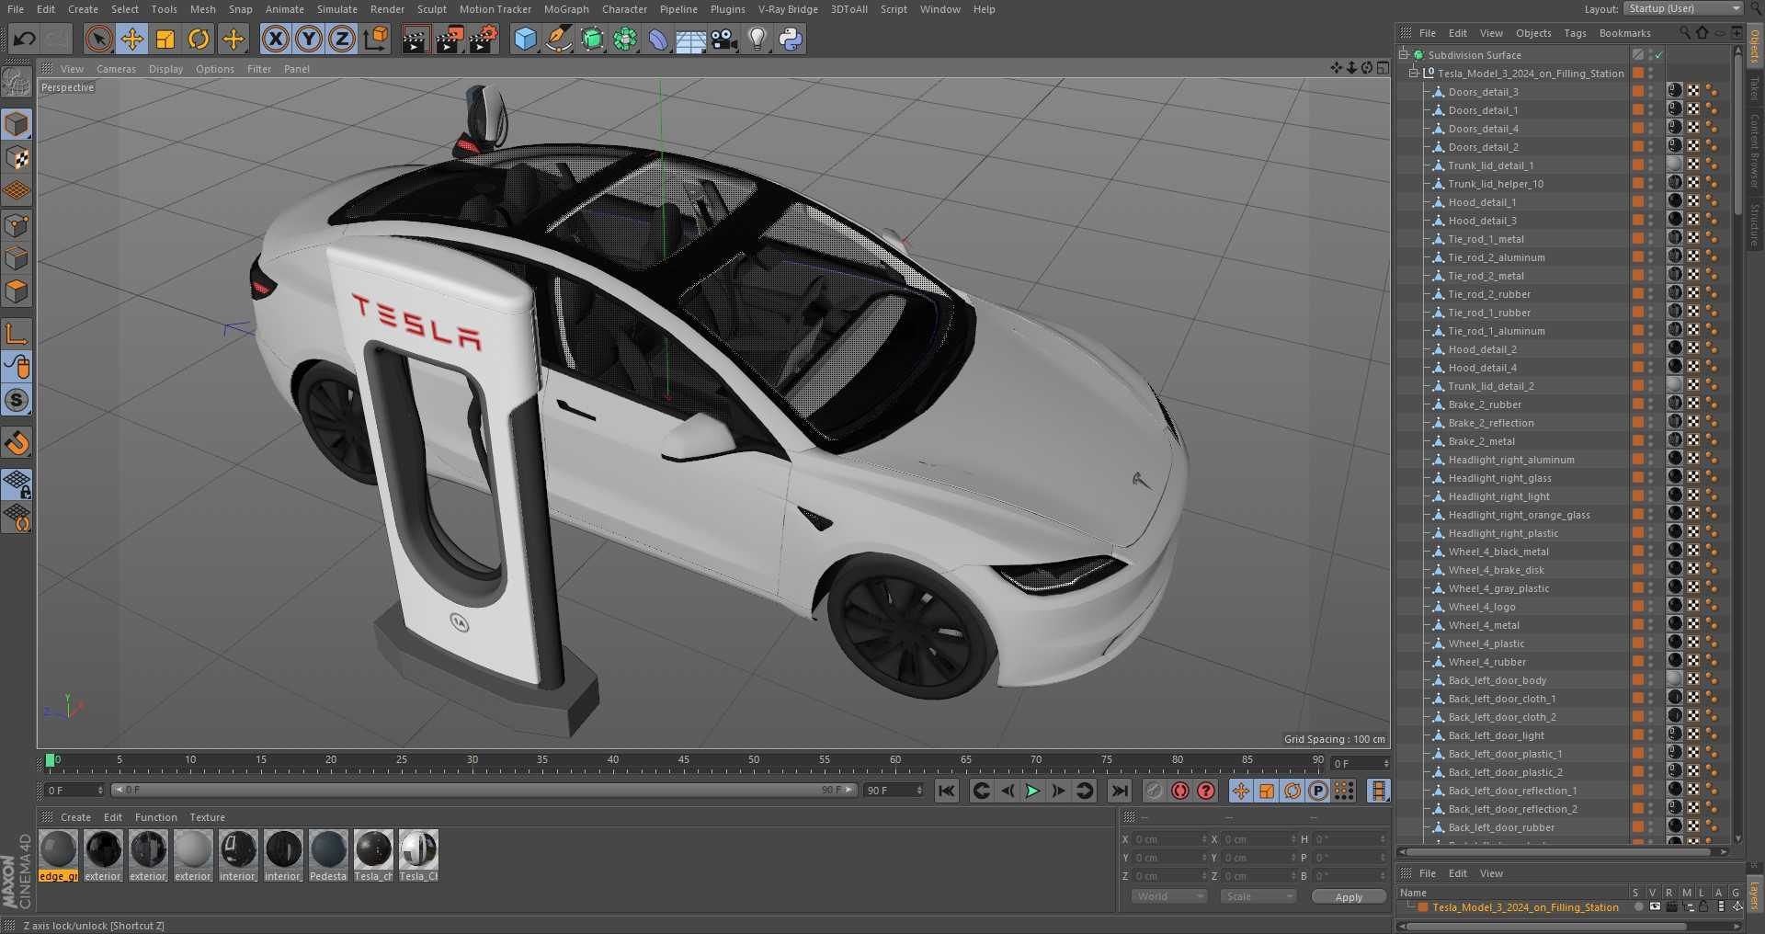Click stepper of rotation H field
The width and height of the screenshot is (1765, 934).
point(1383,839)
